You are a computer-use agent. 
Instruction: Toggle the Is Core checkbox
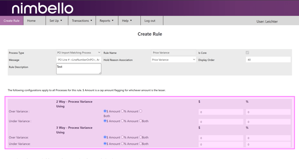(247, 53)
